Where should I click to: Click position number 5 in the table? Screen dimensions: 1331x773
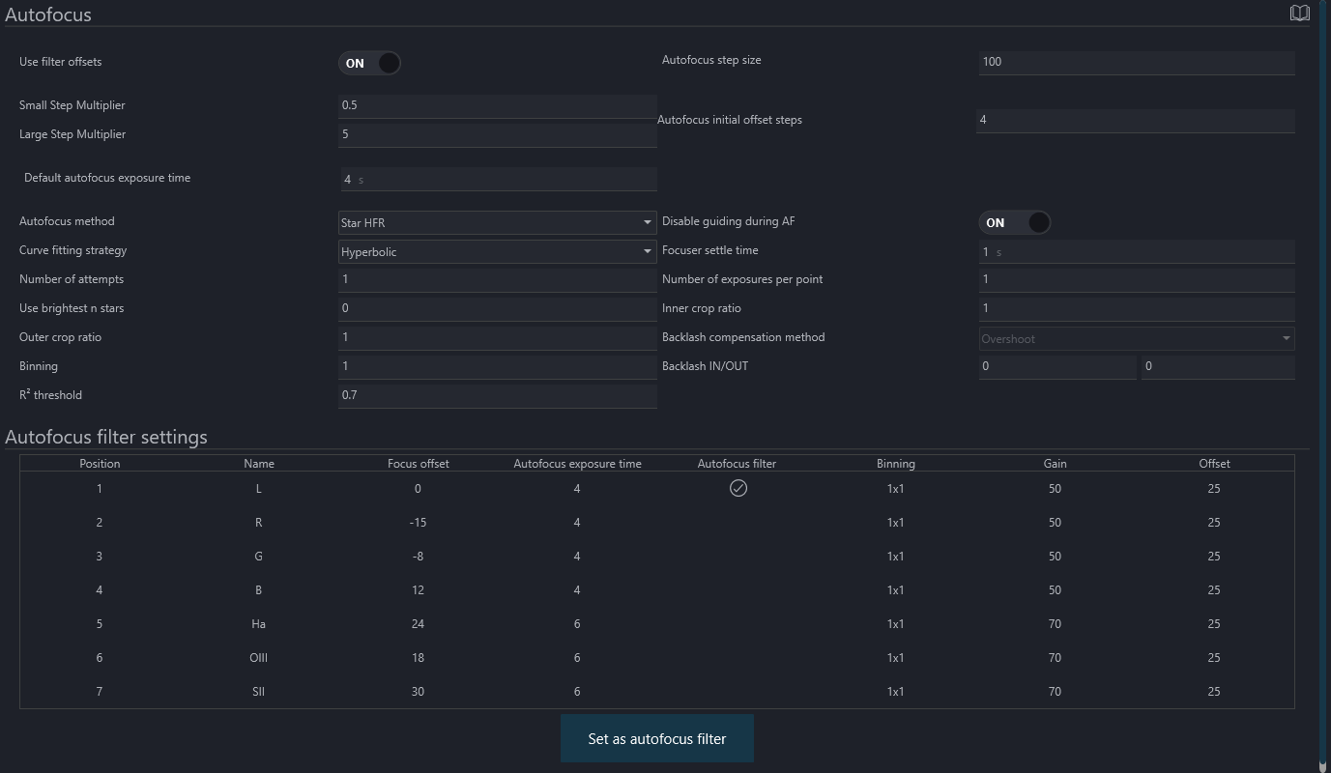100,624
